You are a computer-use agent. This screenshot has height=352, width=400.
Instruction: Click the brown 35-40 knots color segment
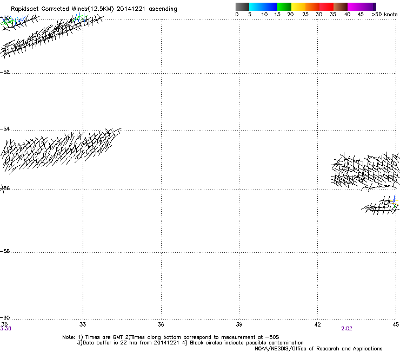(341, 6)
